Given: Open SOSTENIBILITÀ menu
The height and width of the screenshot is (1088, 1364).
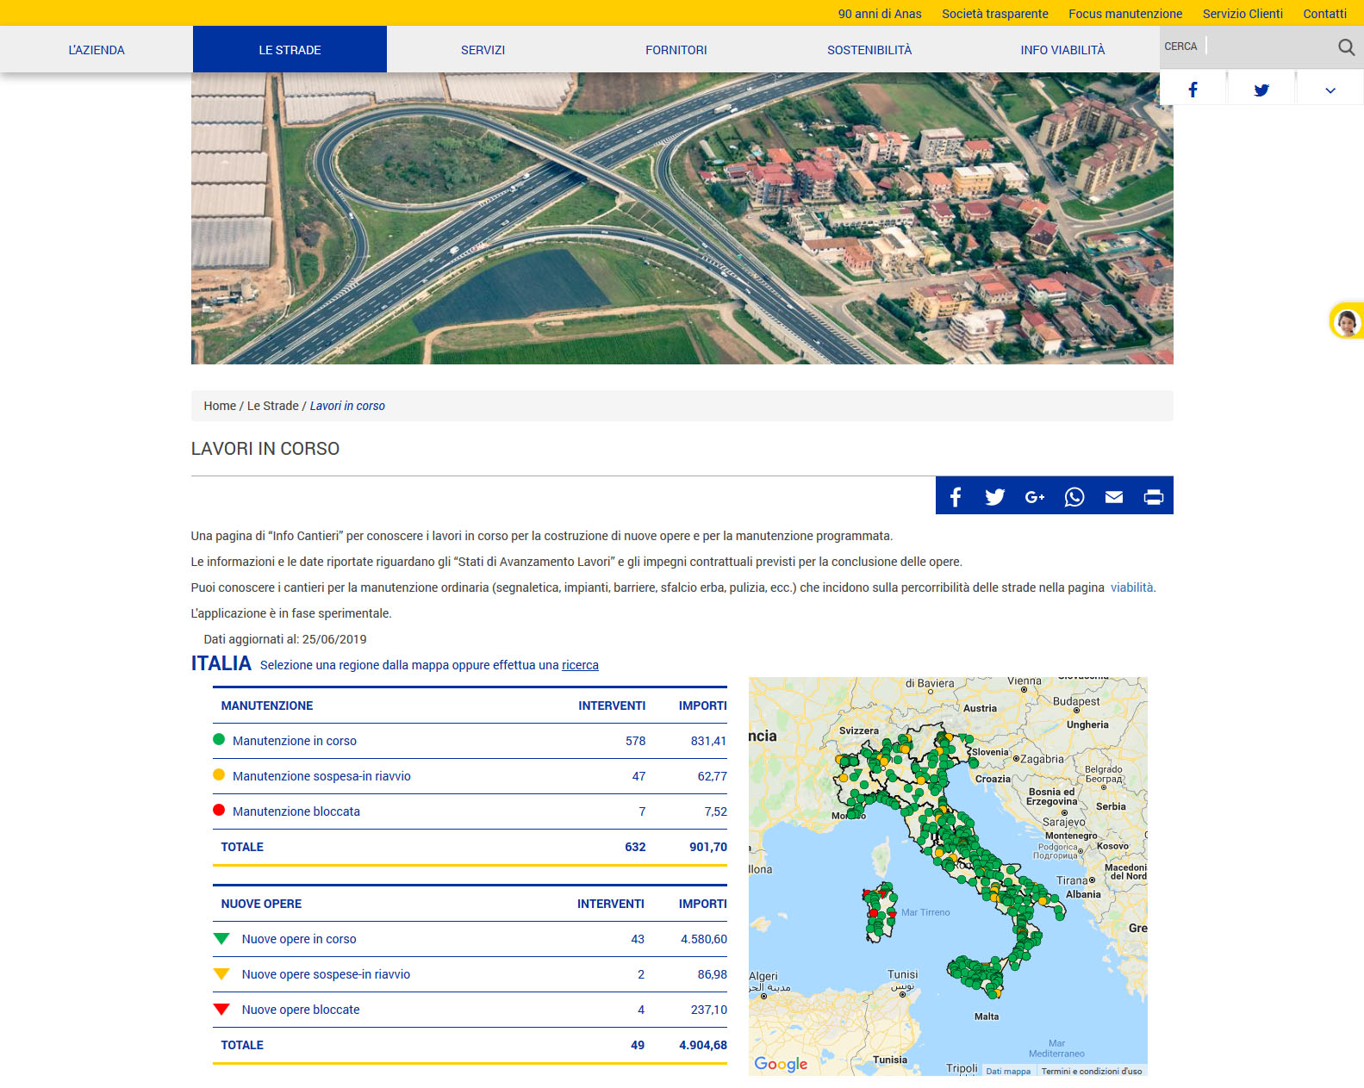Looking at the screenshot, I should tap(869, 49).
